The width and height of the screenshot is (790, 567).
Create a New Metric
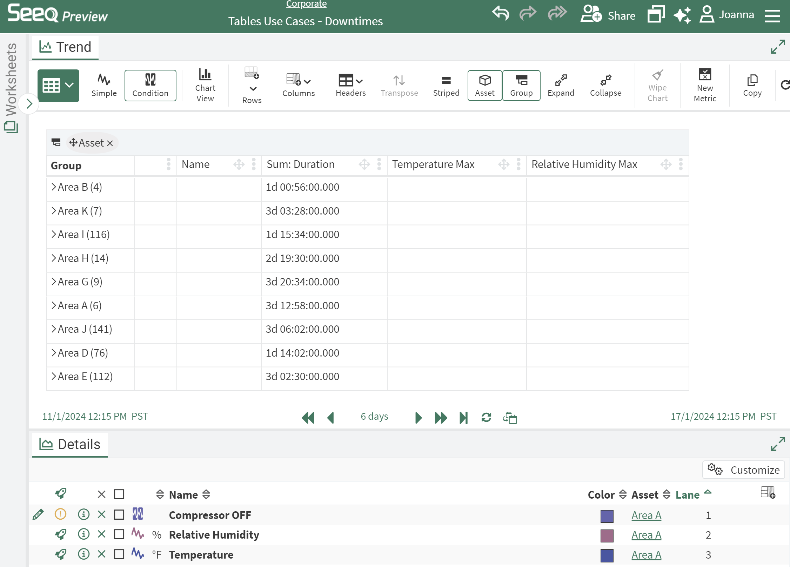pyautogui.click(x=705, y=85)
